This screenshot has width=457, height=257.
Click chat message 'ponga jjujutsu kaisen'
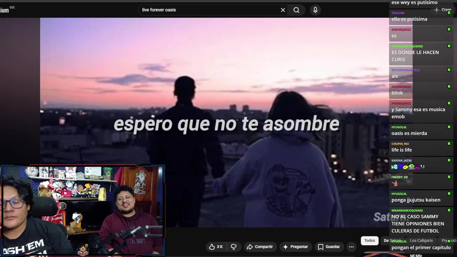(x=416, y=200)
